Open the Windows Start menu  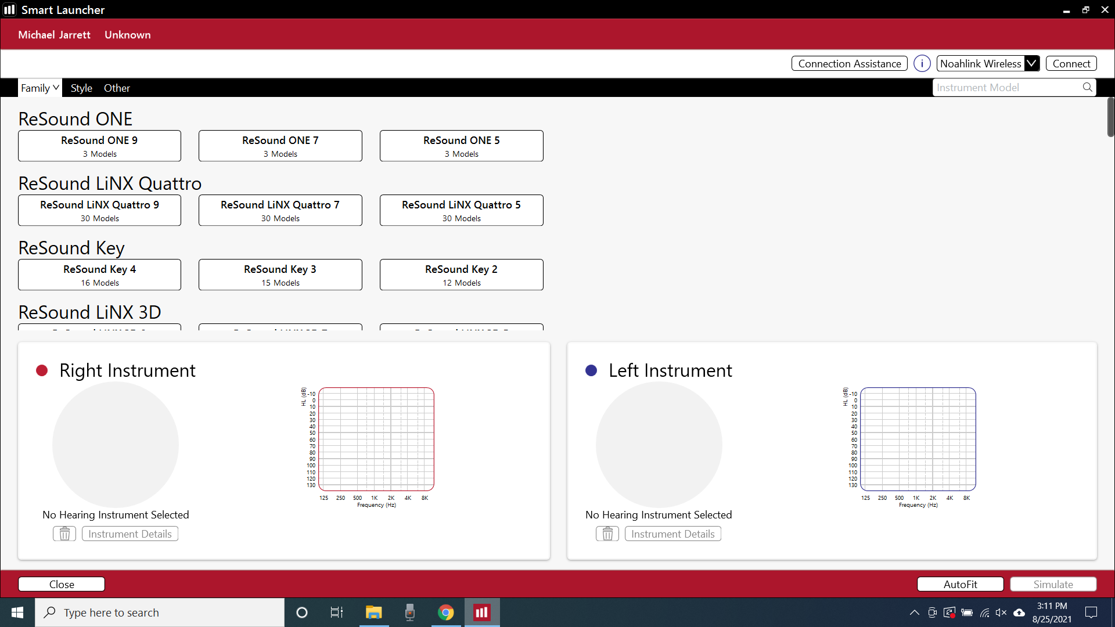coord(17,612)
